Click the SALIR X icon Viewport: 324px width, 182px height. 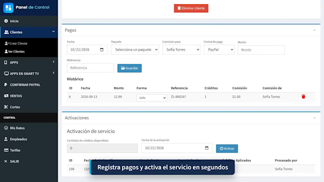(x=6, y=162)
